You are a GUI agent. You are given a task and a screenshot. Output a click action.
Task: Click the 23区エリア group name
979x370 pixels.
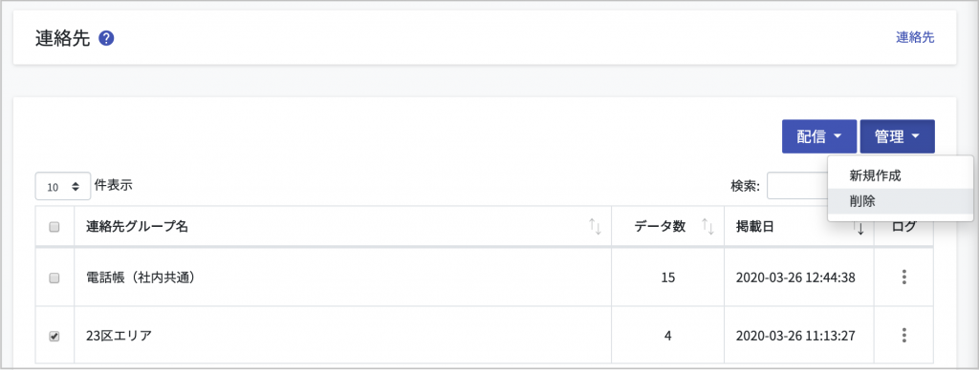[x=119, y=336]
